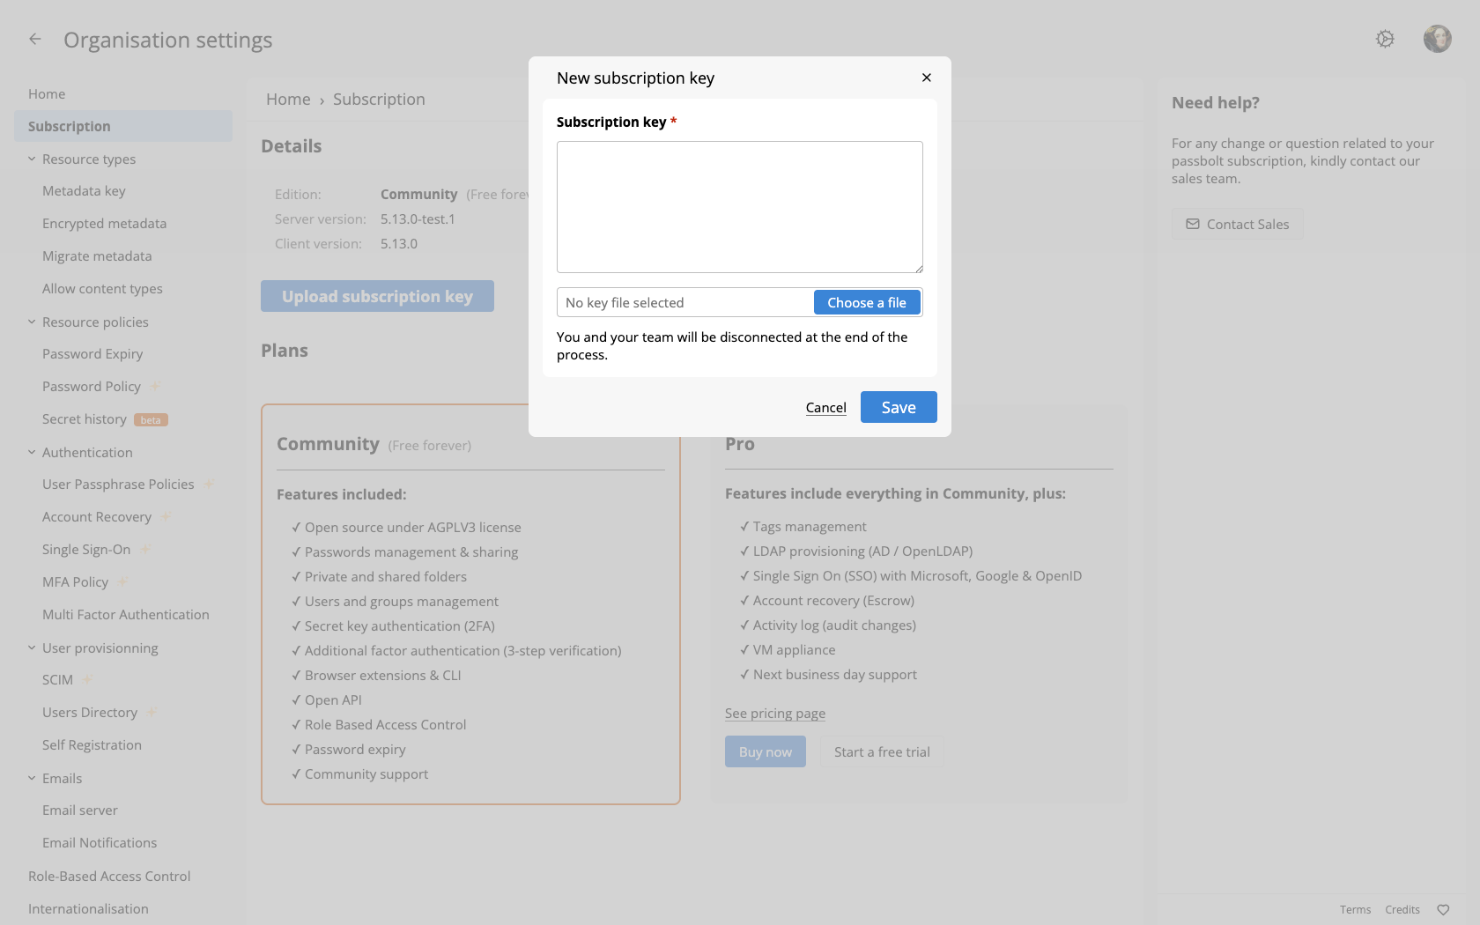Open Internationalisation settings
Screen dimensions: 1480x925
(88, 909)
